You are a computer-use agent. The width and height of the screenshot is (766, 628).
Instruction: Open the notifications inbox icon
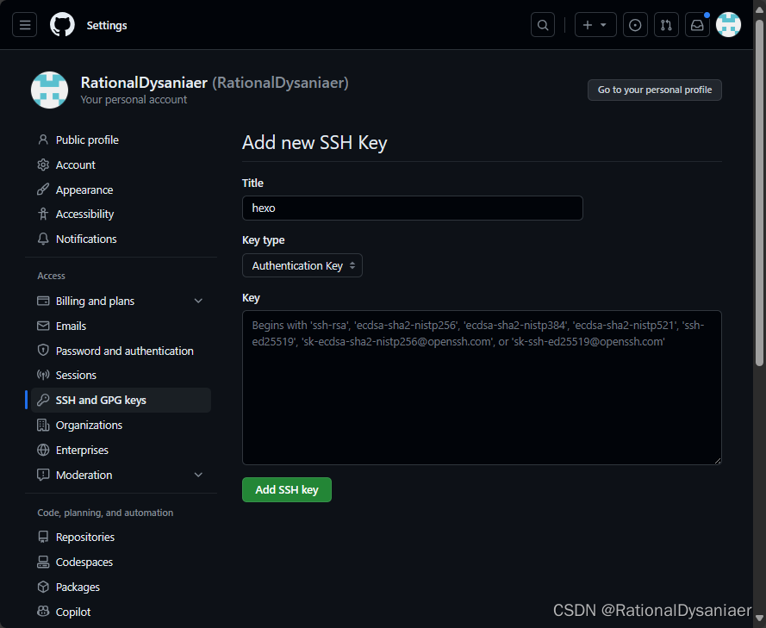click(697, 25)
